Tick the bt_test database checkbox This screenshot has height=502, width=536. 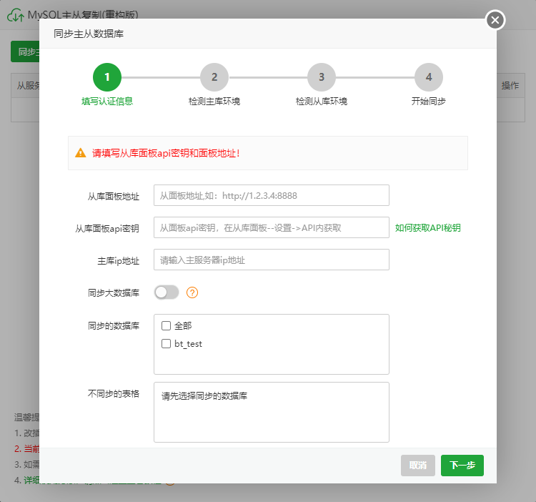[x=167, y=344]
